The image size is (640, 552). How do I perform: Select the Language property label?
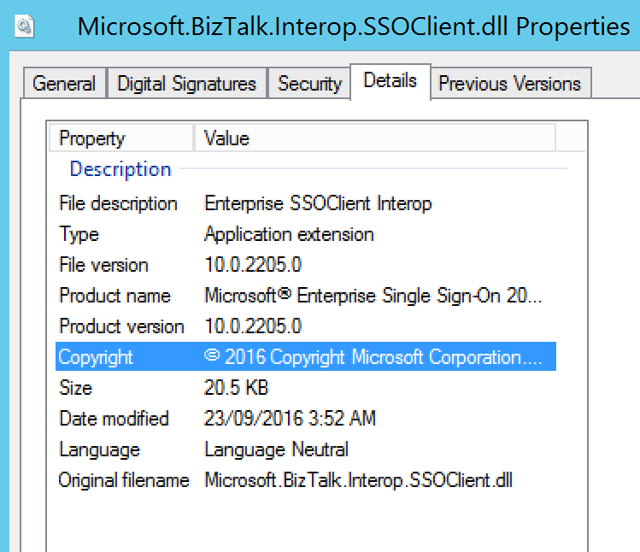[100, 450]
